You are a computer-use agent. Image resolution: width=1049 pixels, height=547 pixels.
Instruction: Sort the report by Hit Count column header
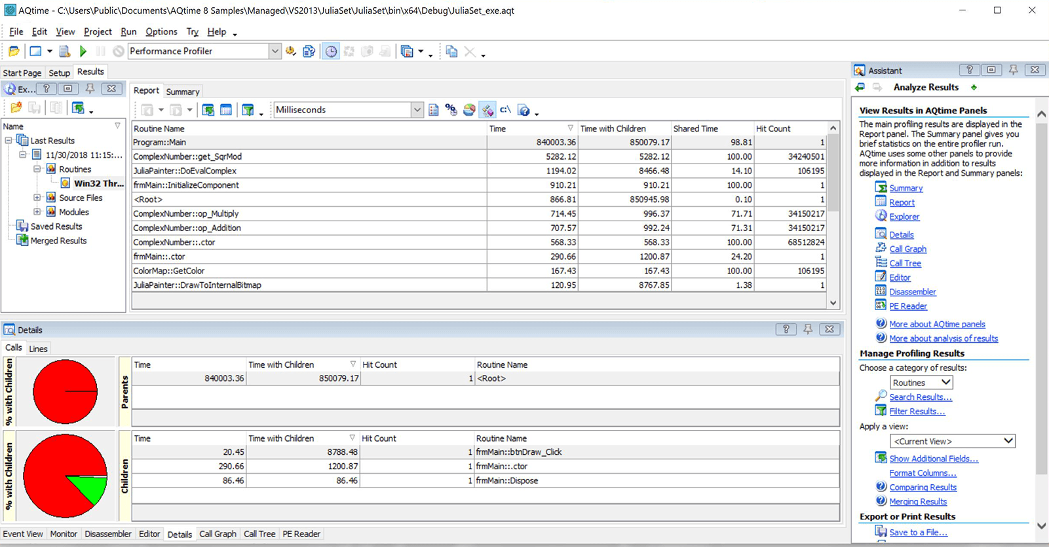[x=790, y=129]
